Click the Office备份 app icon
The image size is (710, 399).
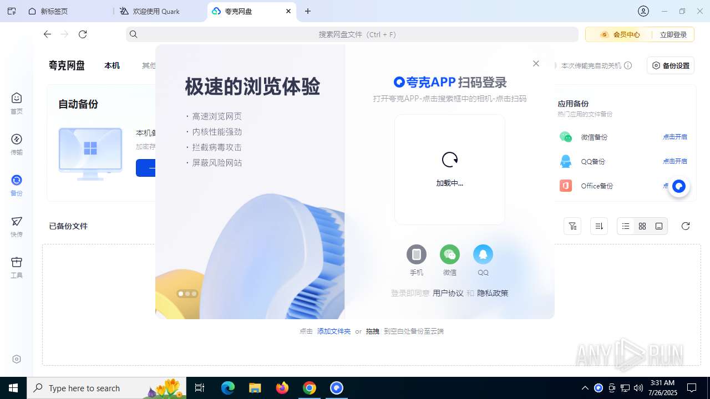565,186
